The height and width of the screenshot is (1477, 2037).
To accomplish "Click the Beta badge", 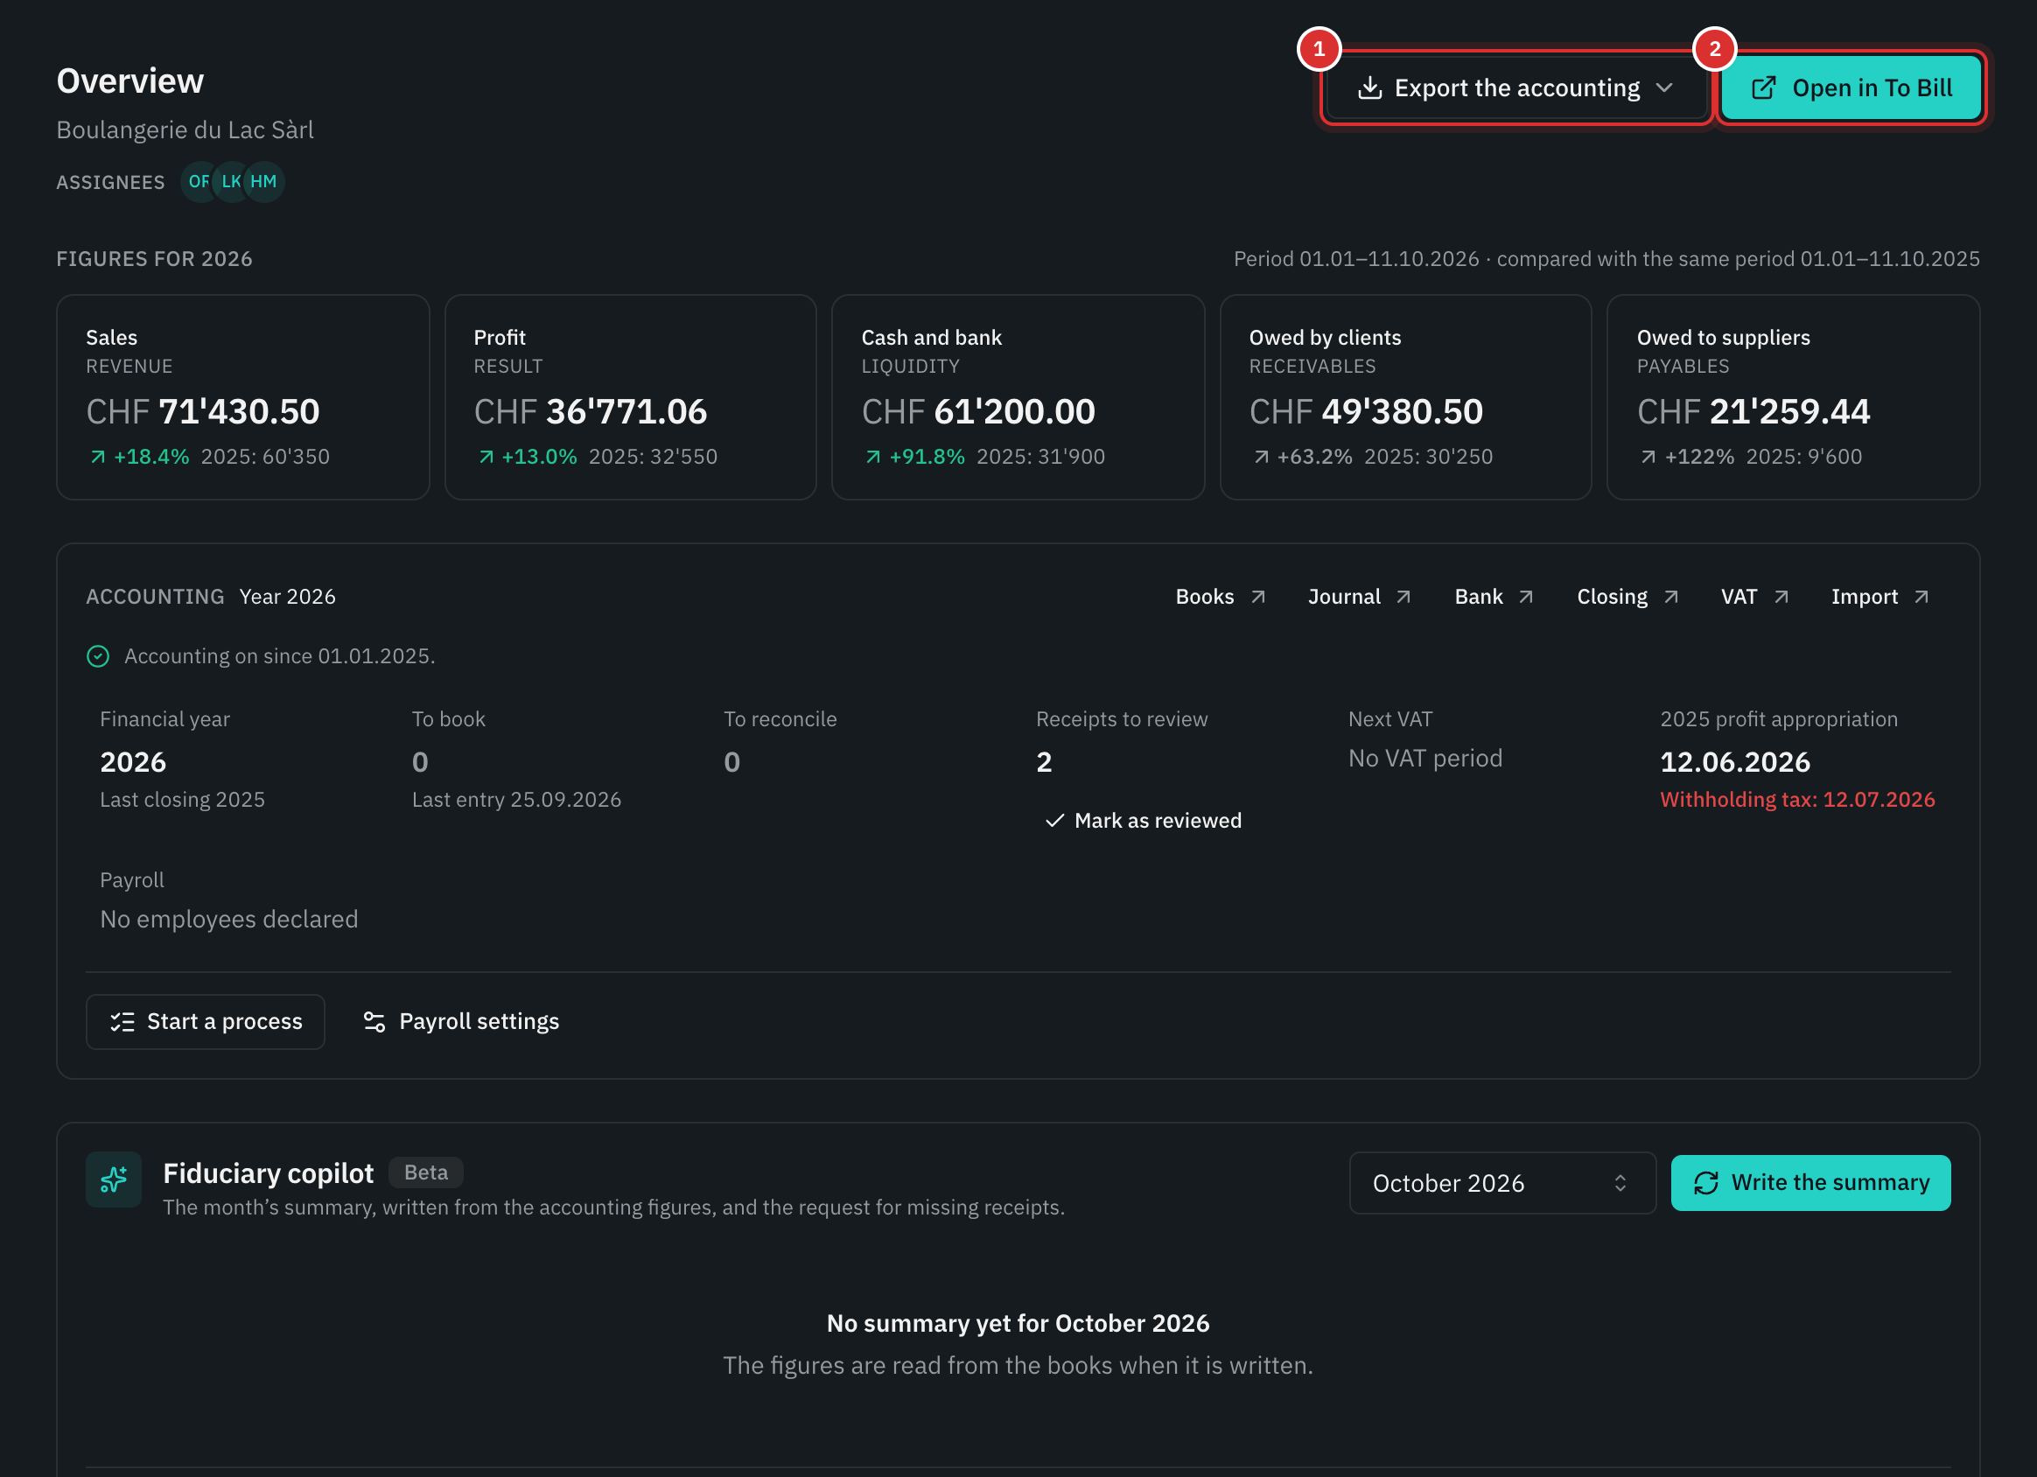I will point(426,1172).
